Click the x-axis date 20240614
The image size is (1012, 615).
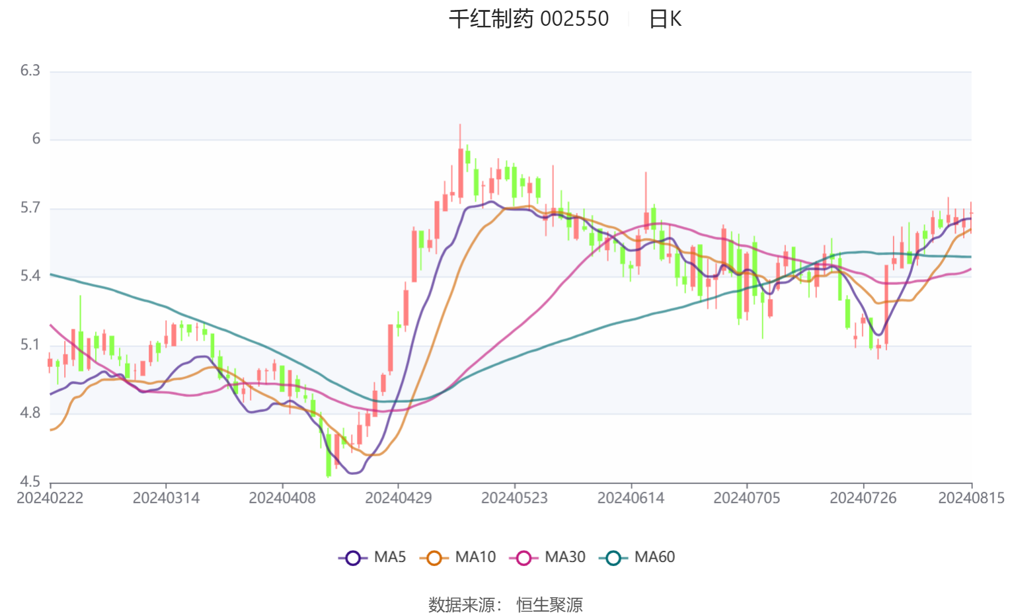pyautogui.click(x=631, y=498)
